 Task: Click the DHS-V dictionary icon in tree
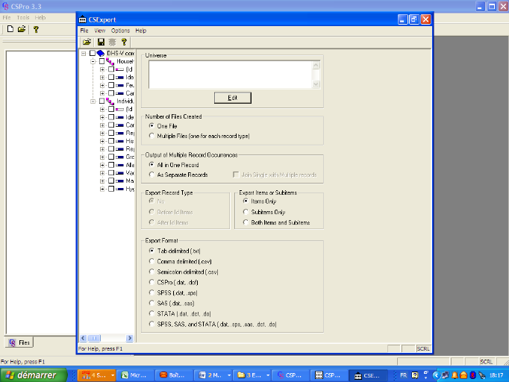click(x=101, y=54)
